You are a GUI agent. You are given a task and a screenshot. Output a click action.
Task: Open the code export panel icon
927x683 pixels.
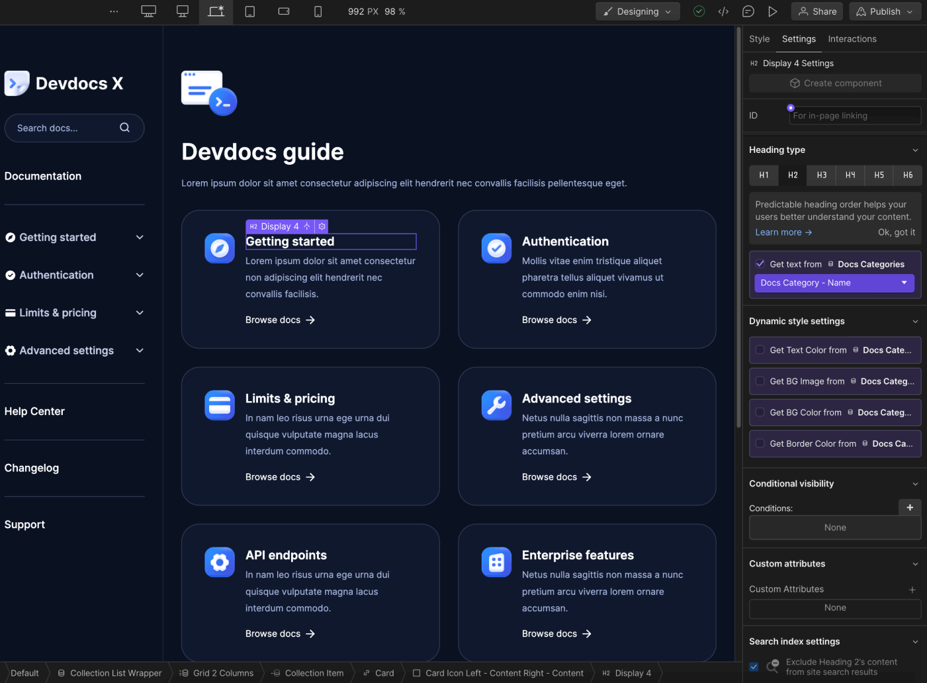point(723,11)
